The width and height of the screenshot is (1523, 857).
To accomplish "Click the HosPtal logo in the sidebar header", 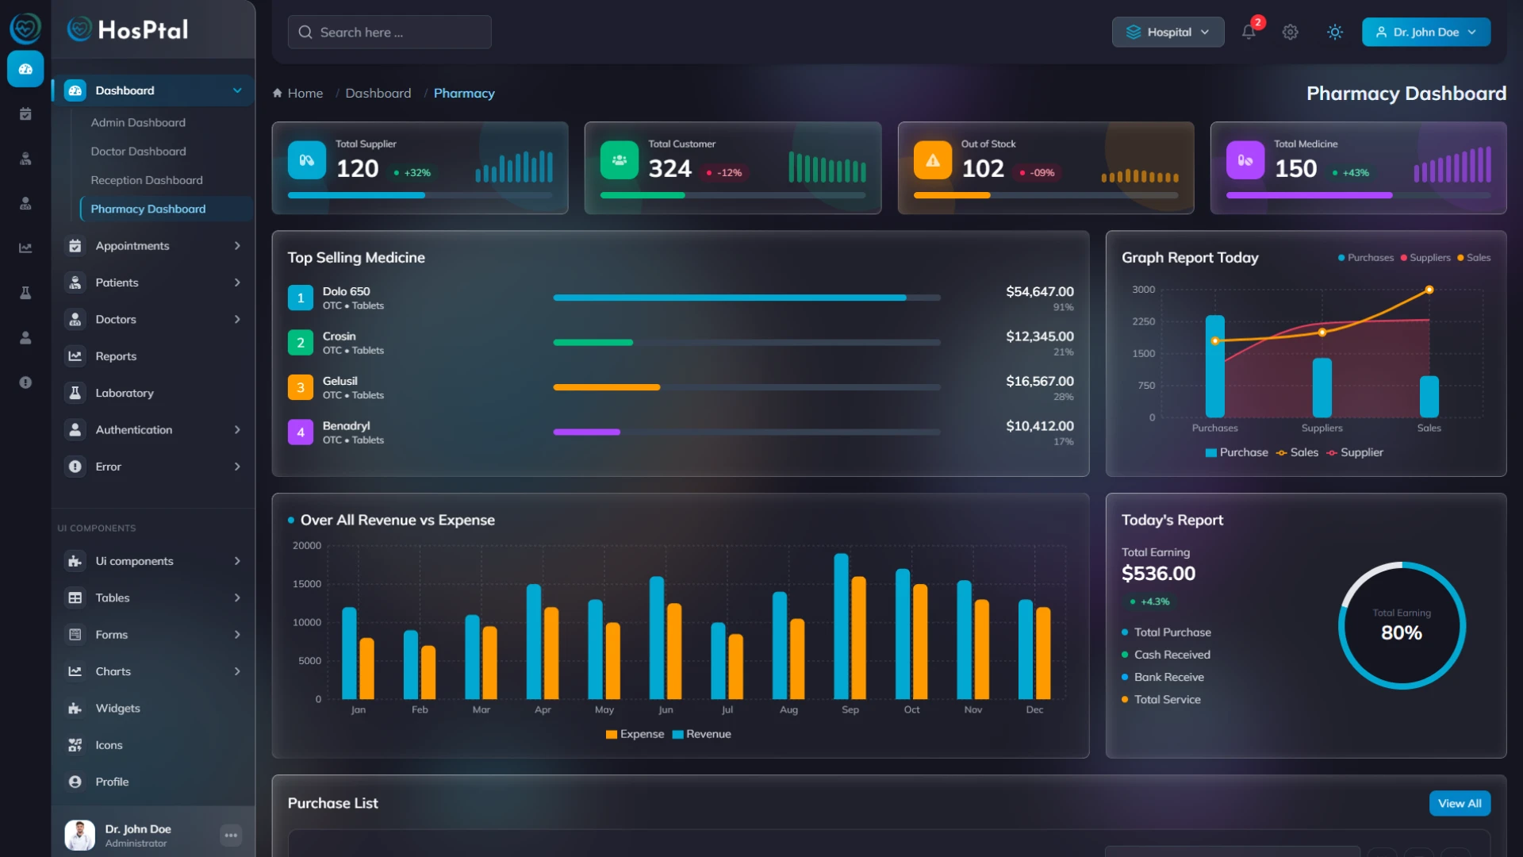I will click(x=128, y=30).
